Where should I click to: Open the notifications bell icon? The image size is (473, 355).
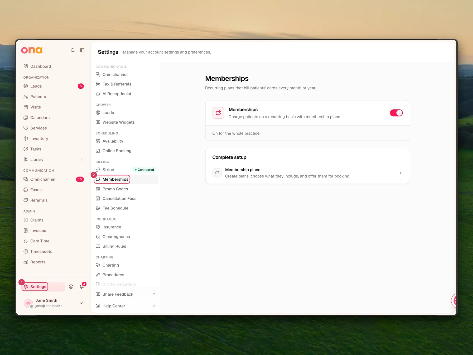click(82, 287)
